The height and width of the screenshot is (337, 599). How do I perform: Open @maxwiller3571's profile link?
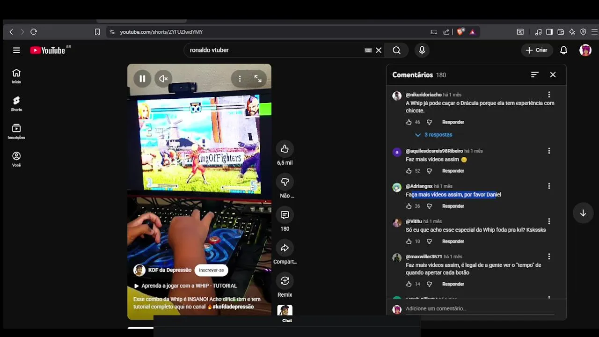(x=424, y=256)
